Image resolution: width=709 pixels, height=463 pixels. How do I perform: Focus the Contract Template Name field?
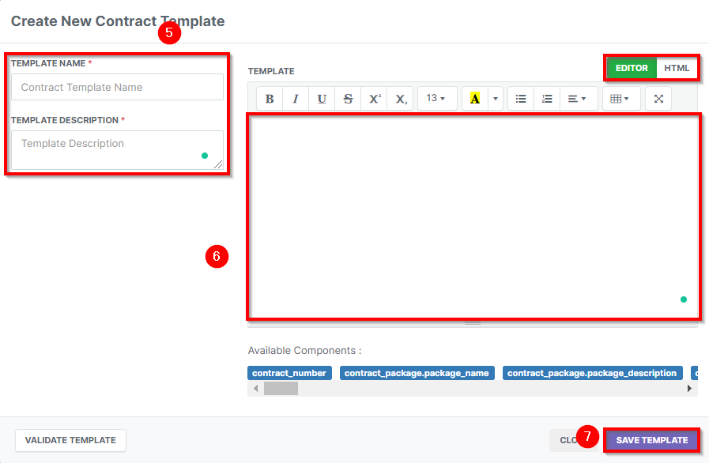(117, 87)
